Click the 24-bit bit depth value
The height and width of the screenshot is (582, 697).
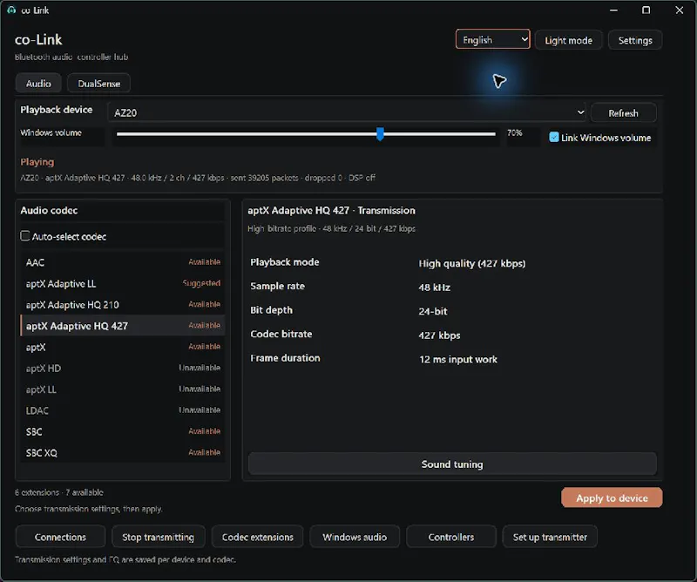click(433, 311)
